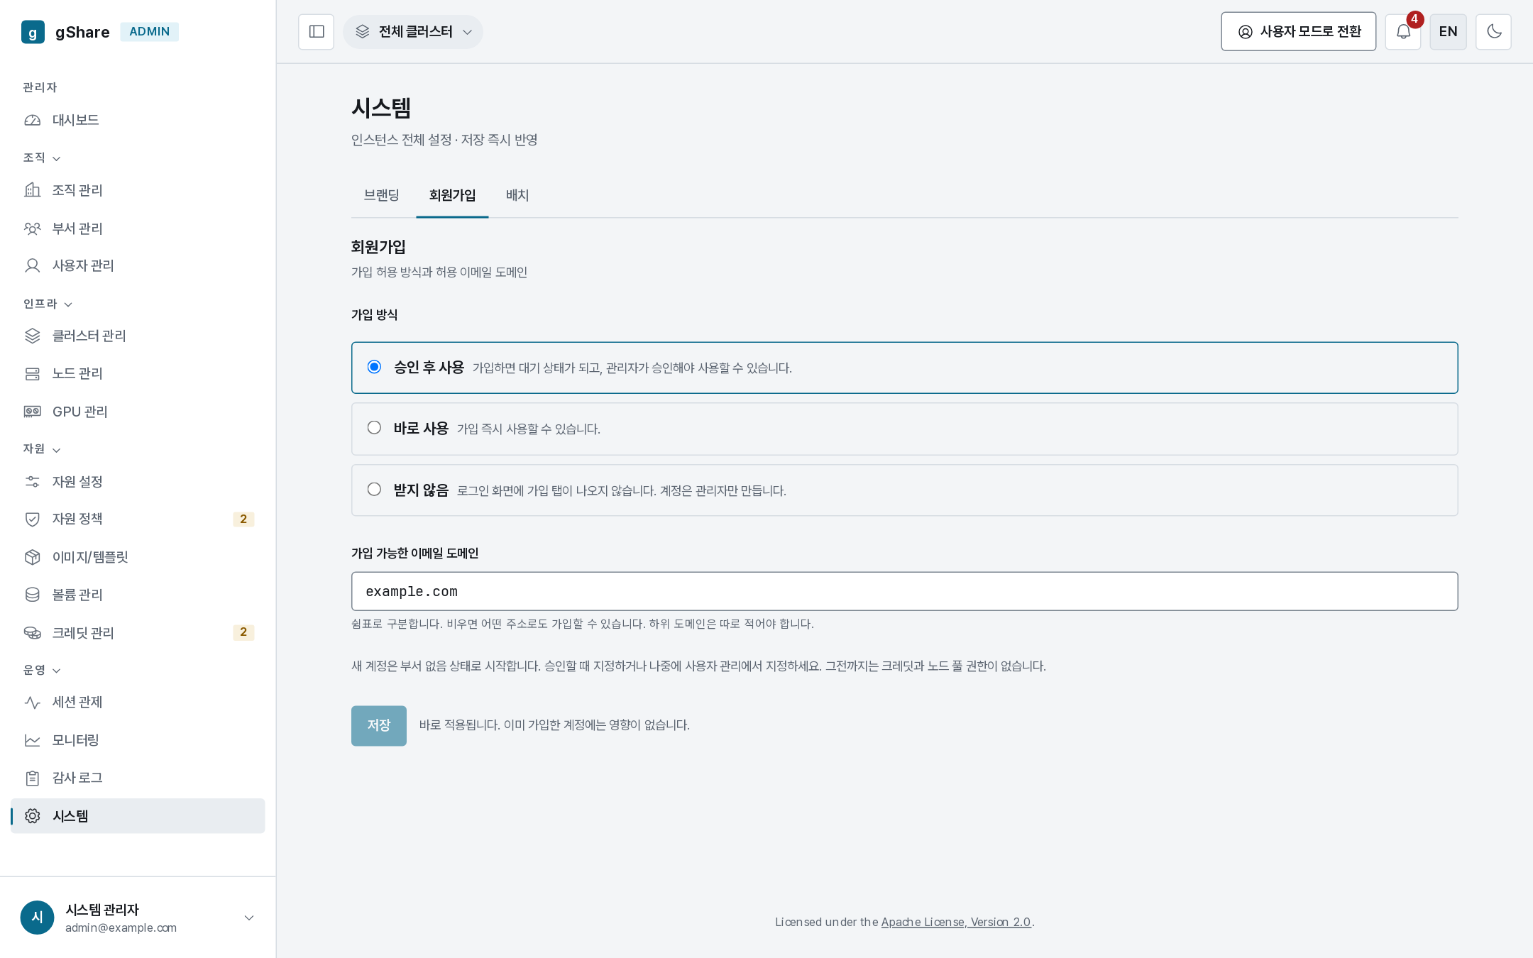Switch to the 배치 tab
This screenshot has width=1533, height=958.
(517, 195)
